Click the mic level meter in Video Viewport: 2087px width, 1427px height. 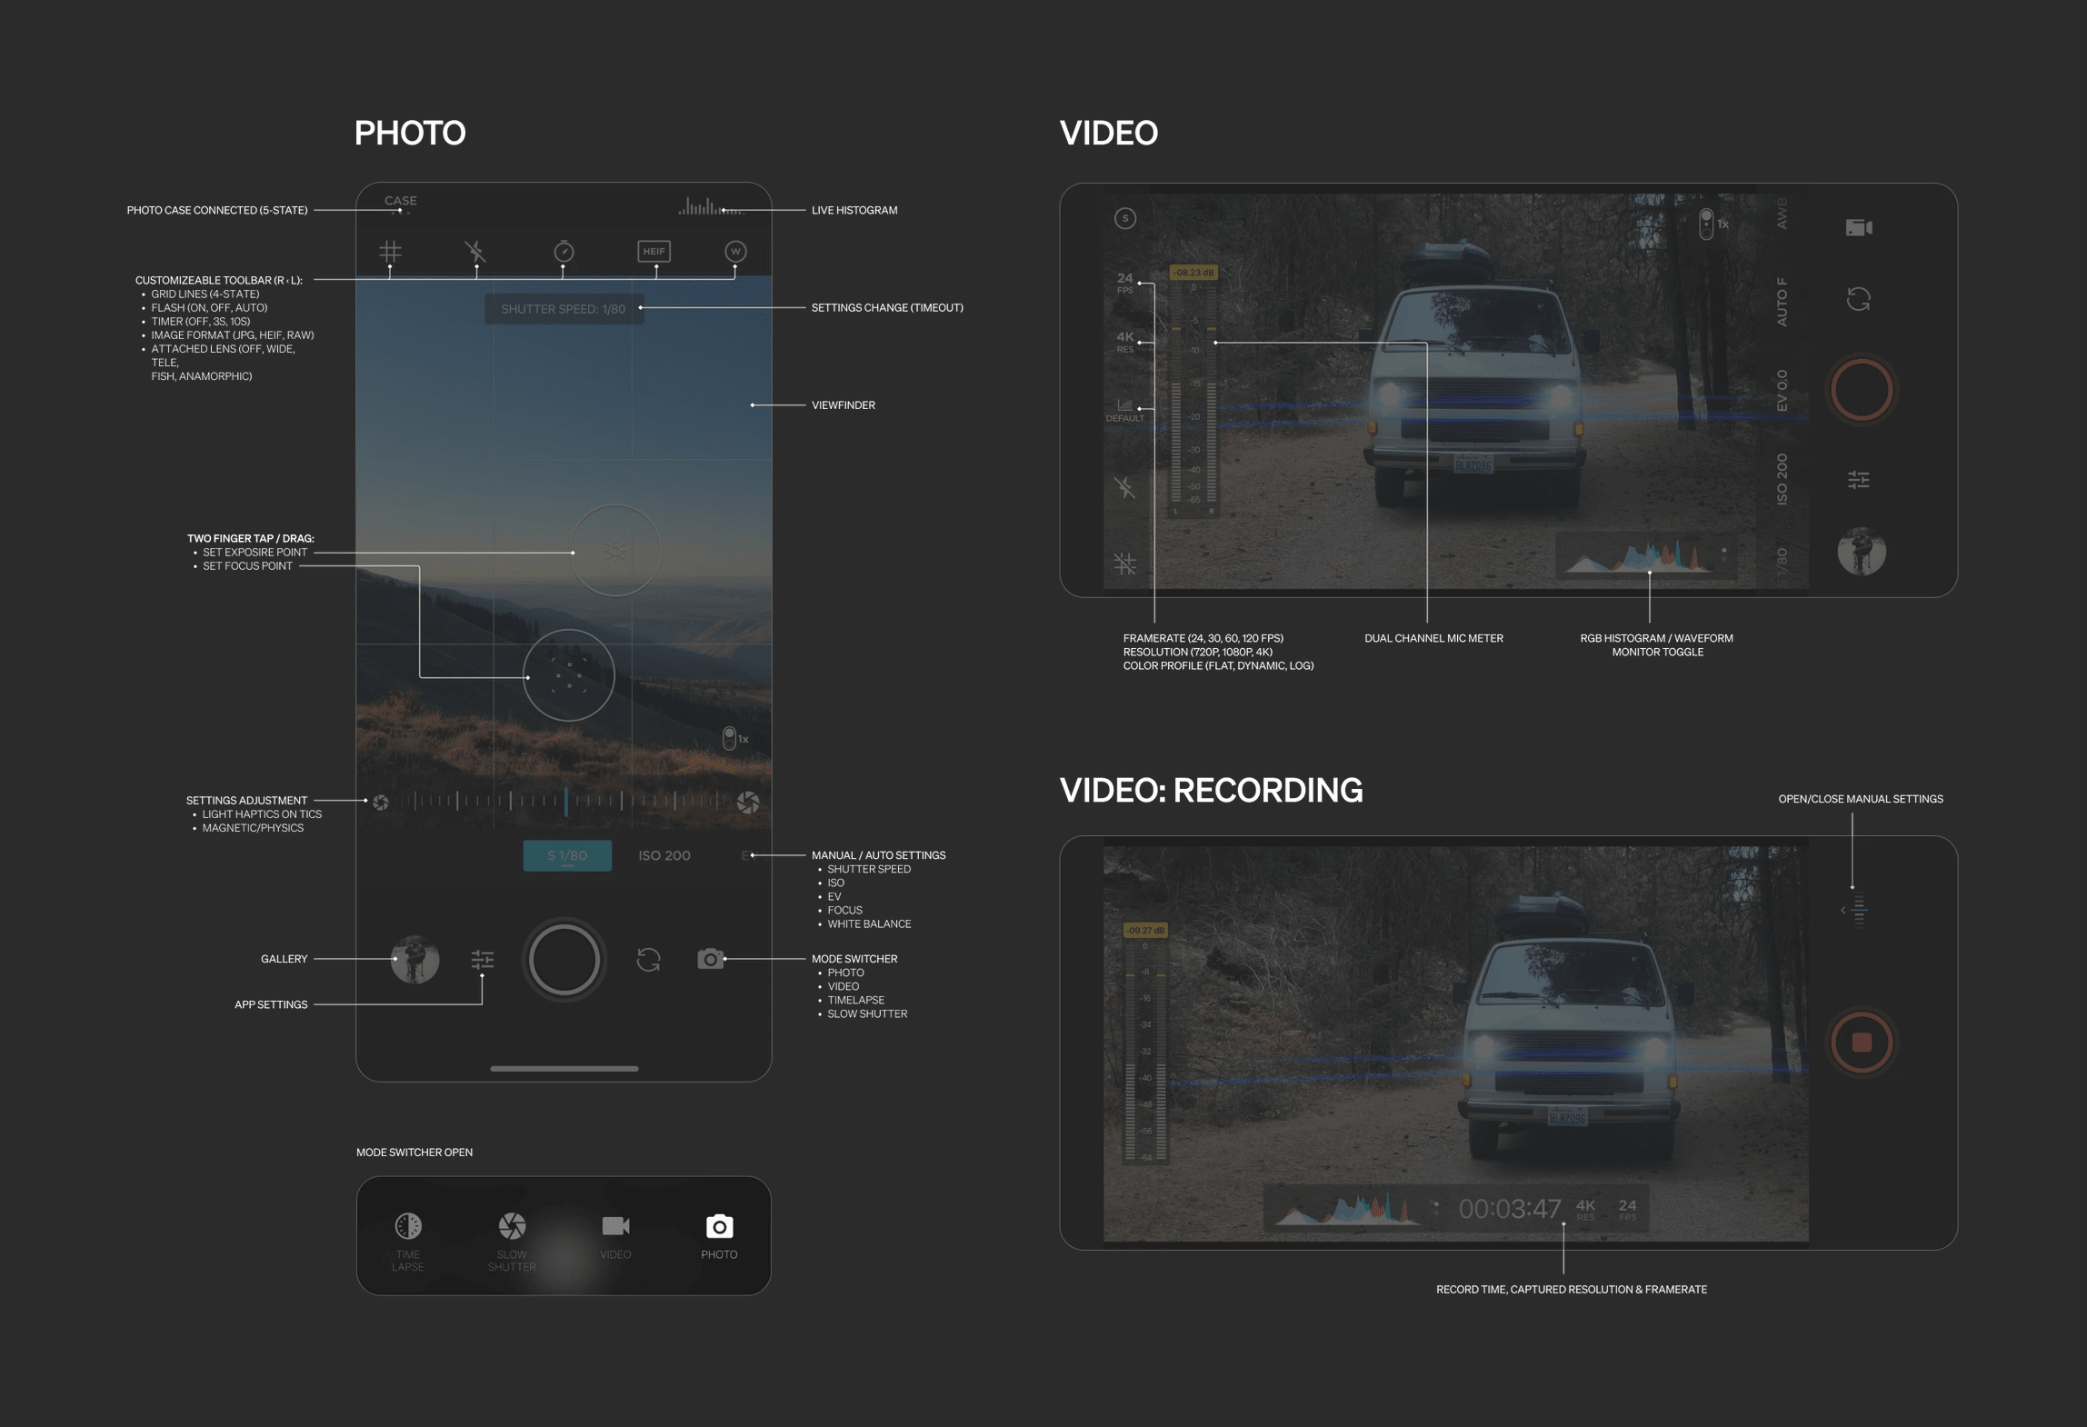(1193, 397)
